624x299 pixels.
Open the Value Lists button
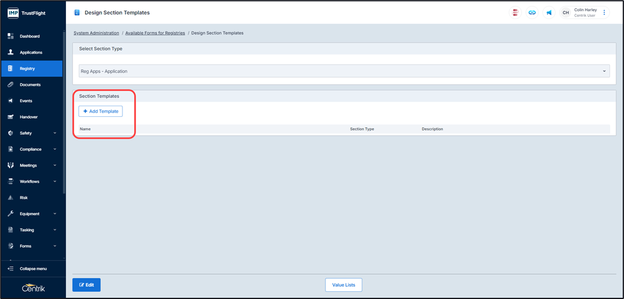[x=343, y=285]
